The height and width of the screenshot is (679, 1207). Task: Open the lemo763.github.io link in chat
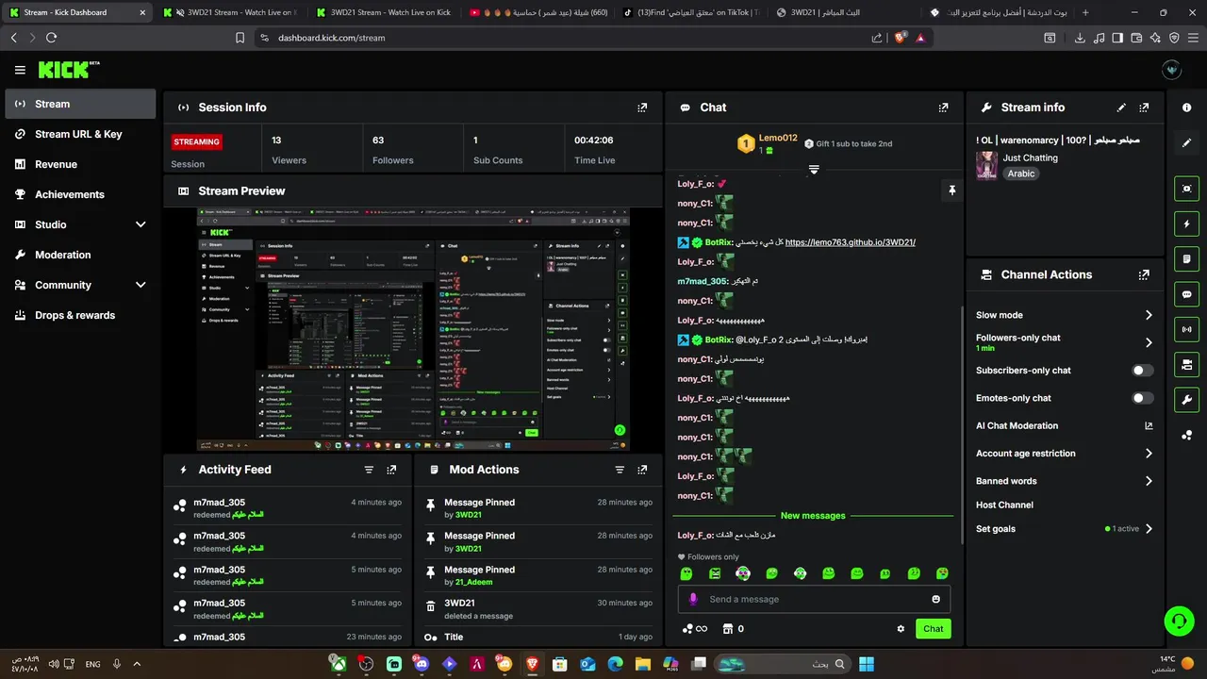pyautogui.click(x=850, y=242)
